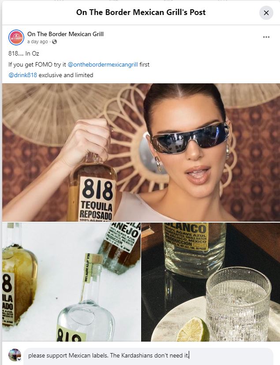The image size is (280, 365).
Task: Follow the @drink818 mention link
Action: [x=22, y=75]
